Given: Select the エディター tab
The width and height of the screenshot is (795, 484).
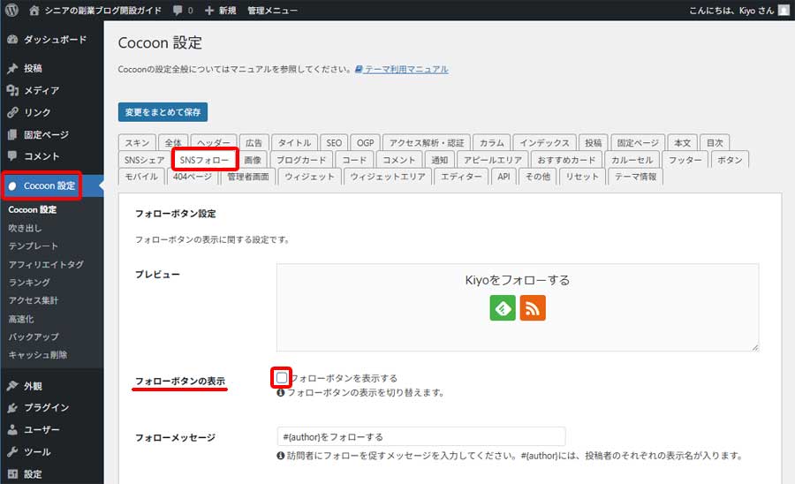Looking at the screenshot, I should coord(460,177).
